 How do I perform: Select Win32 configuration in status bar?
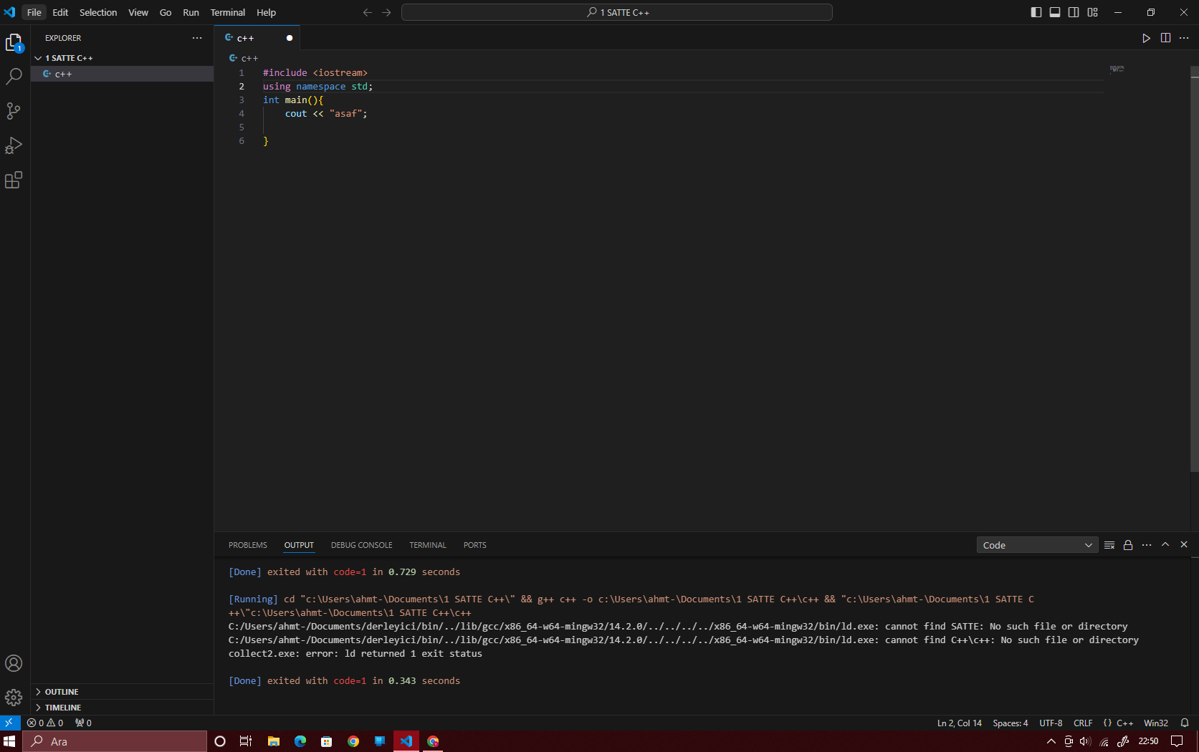(1156, 723)
